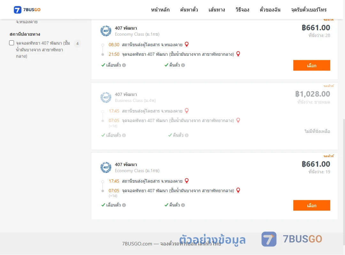Open the คืนตั๋ว info icon on the Business Class trip
Image resolution: width=345 pixels, height=255 pixels.
click(187, 135)
